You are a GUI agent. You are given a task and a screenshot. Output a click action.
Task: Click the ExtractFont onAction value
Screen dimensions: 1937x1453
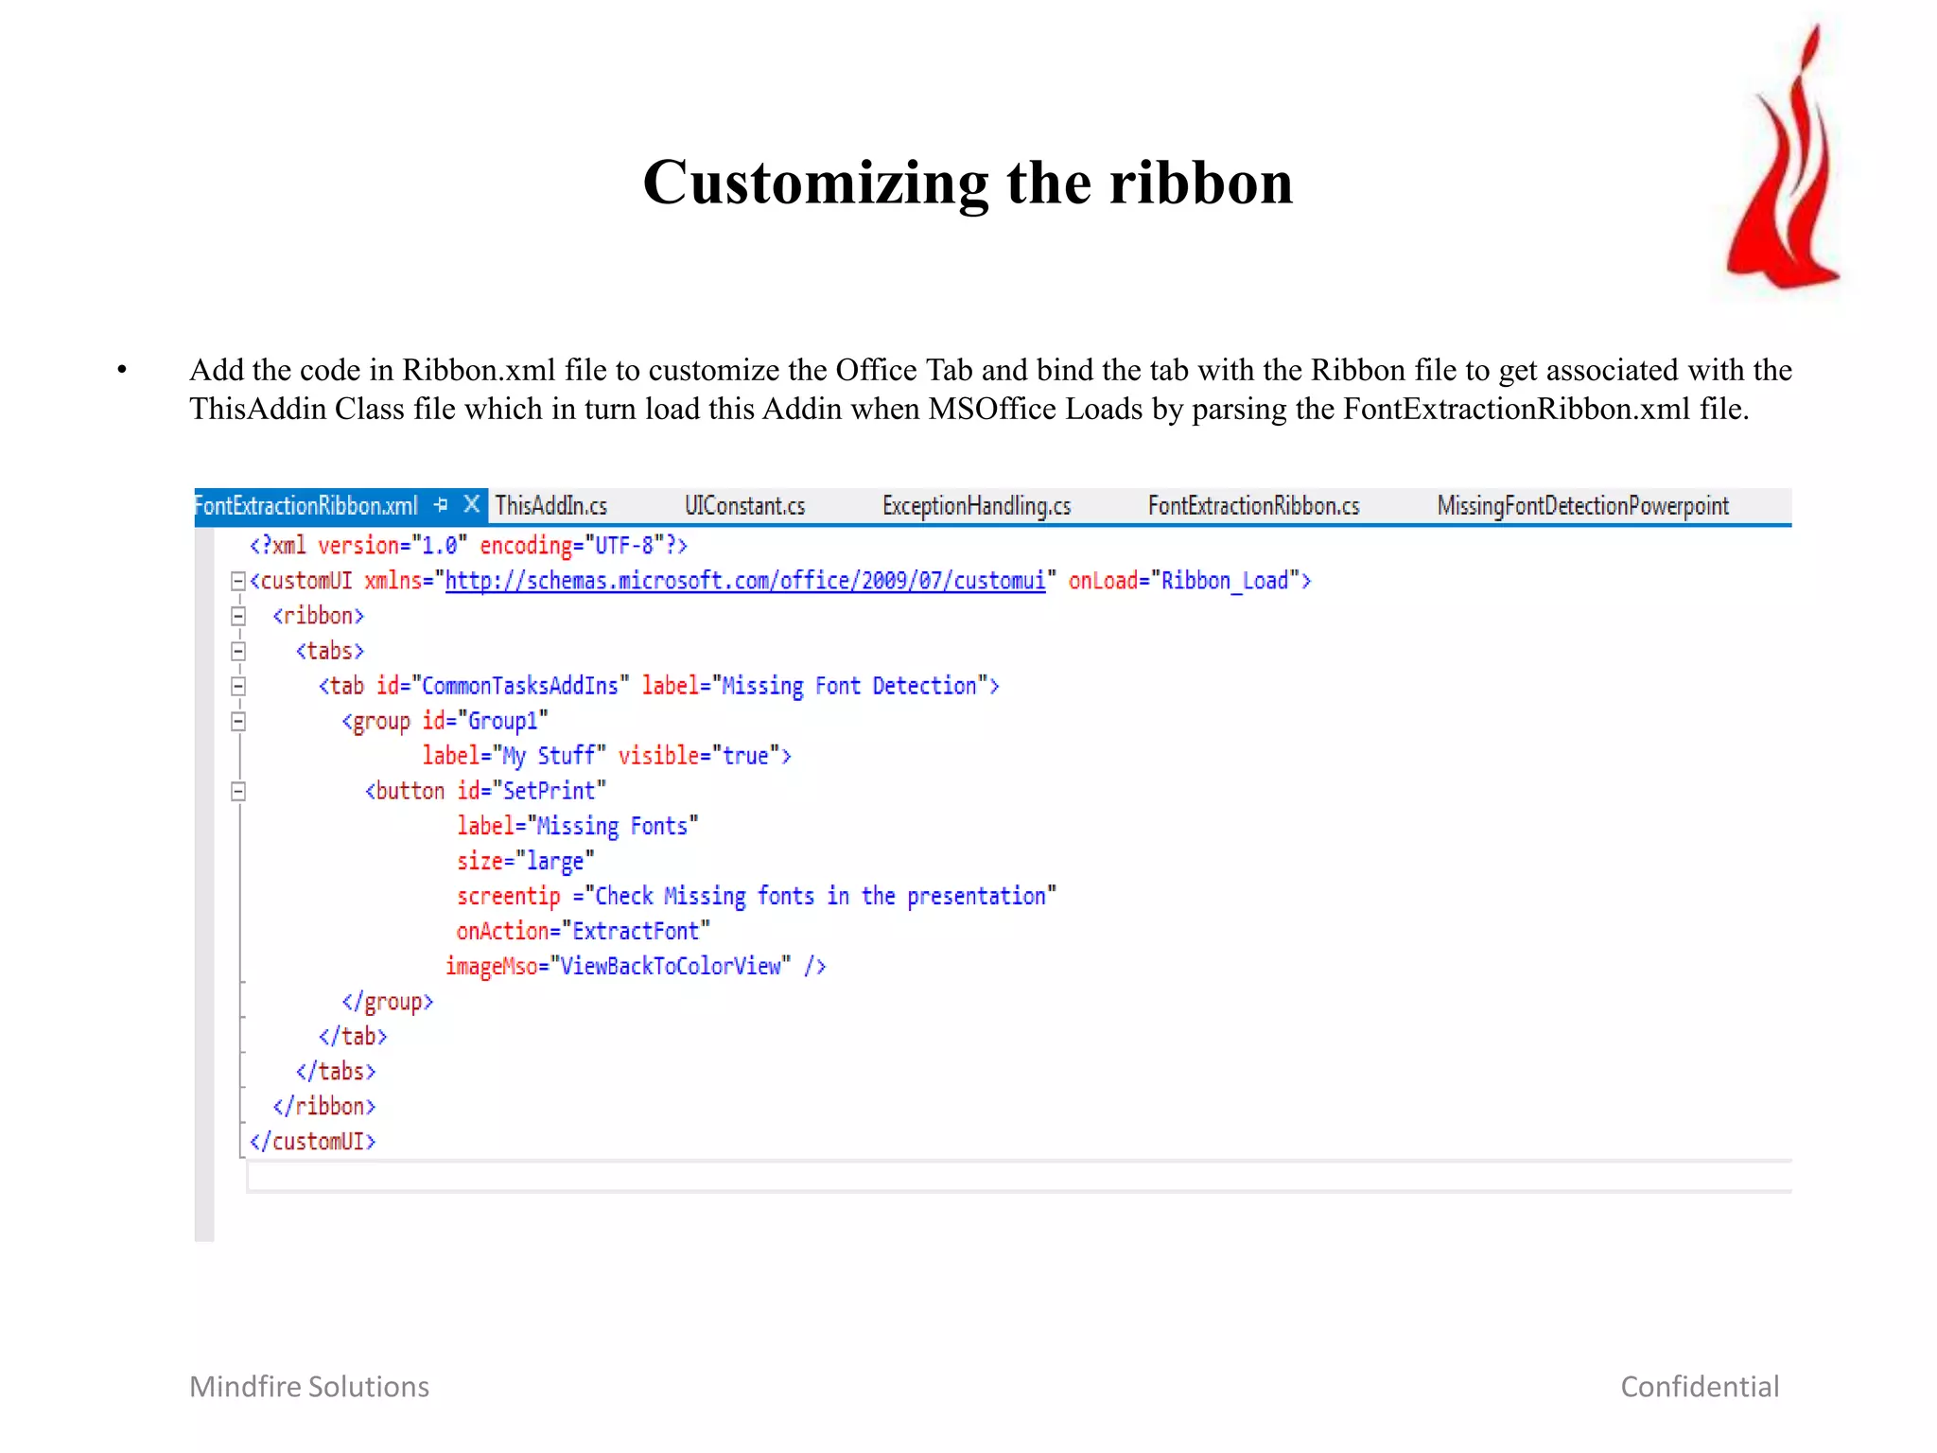(636, 932)
